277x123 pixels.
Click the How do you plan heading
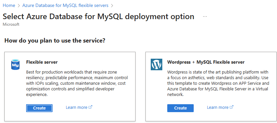[x=55, y=41]
